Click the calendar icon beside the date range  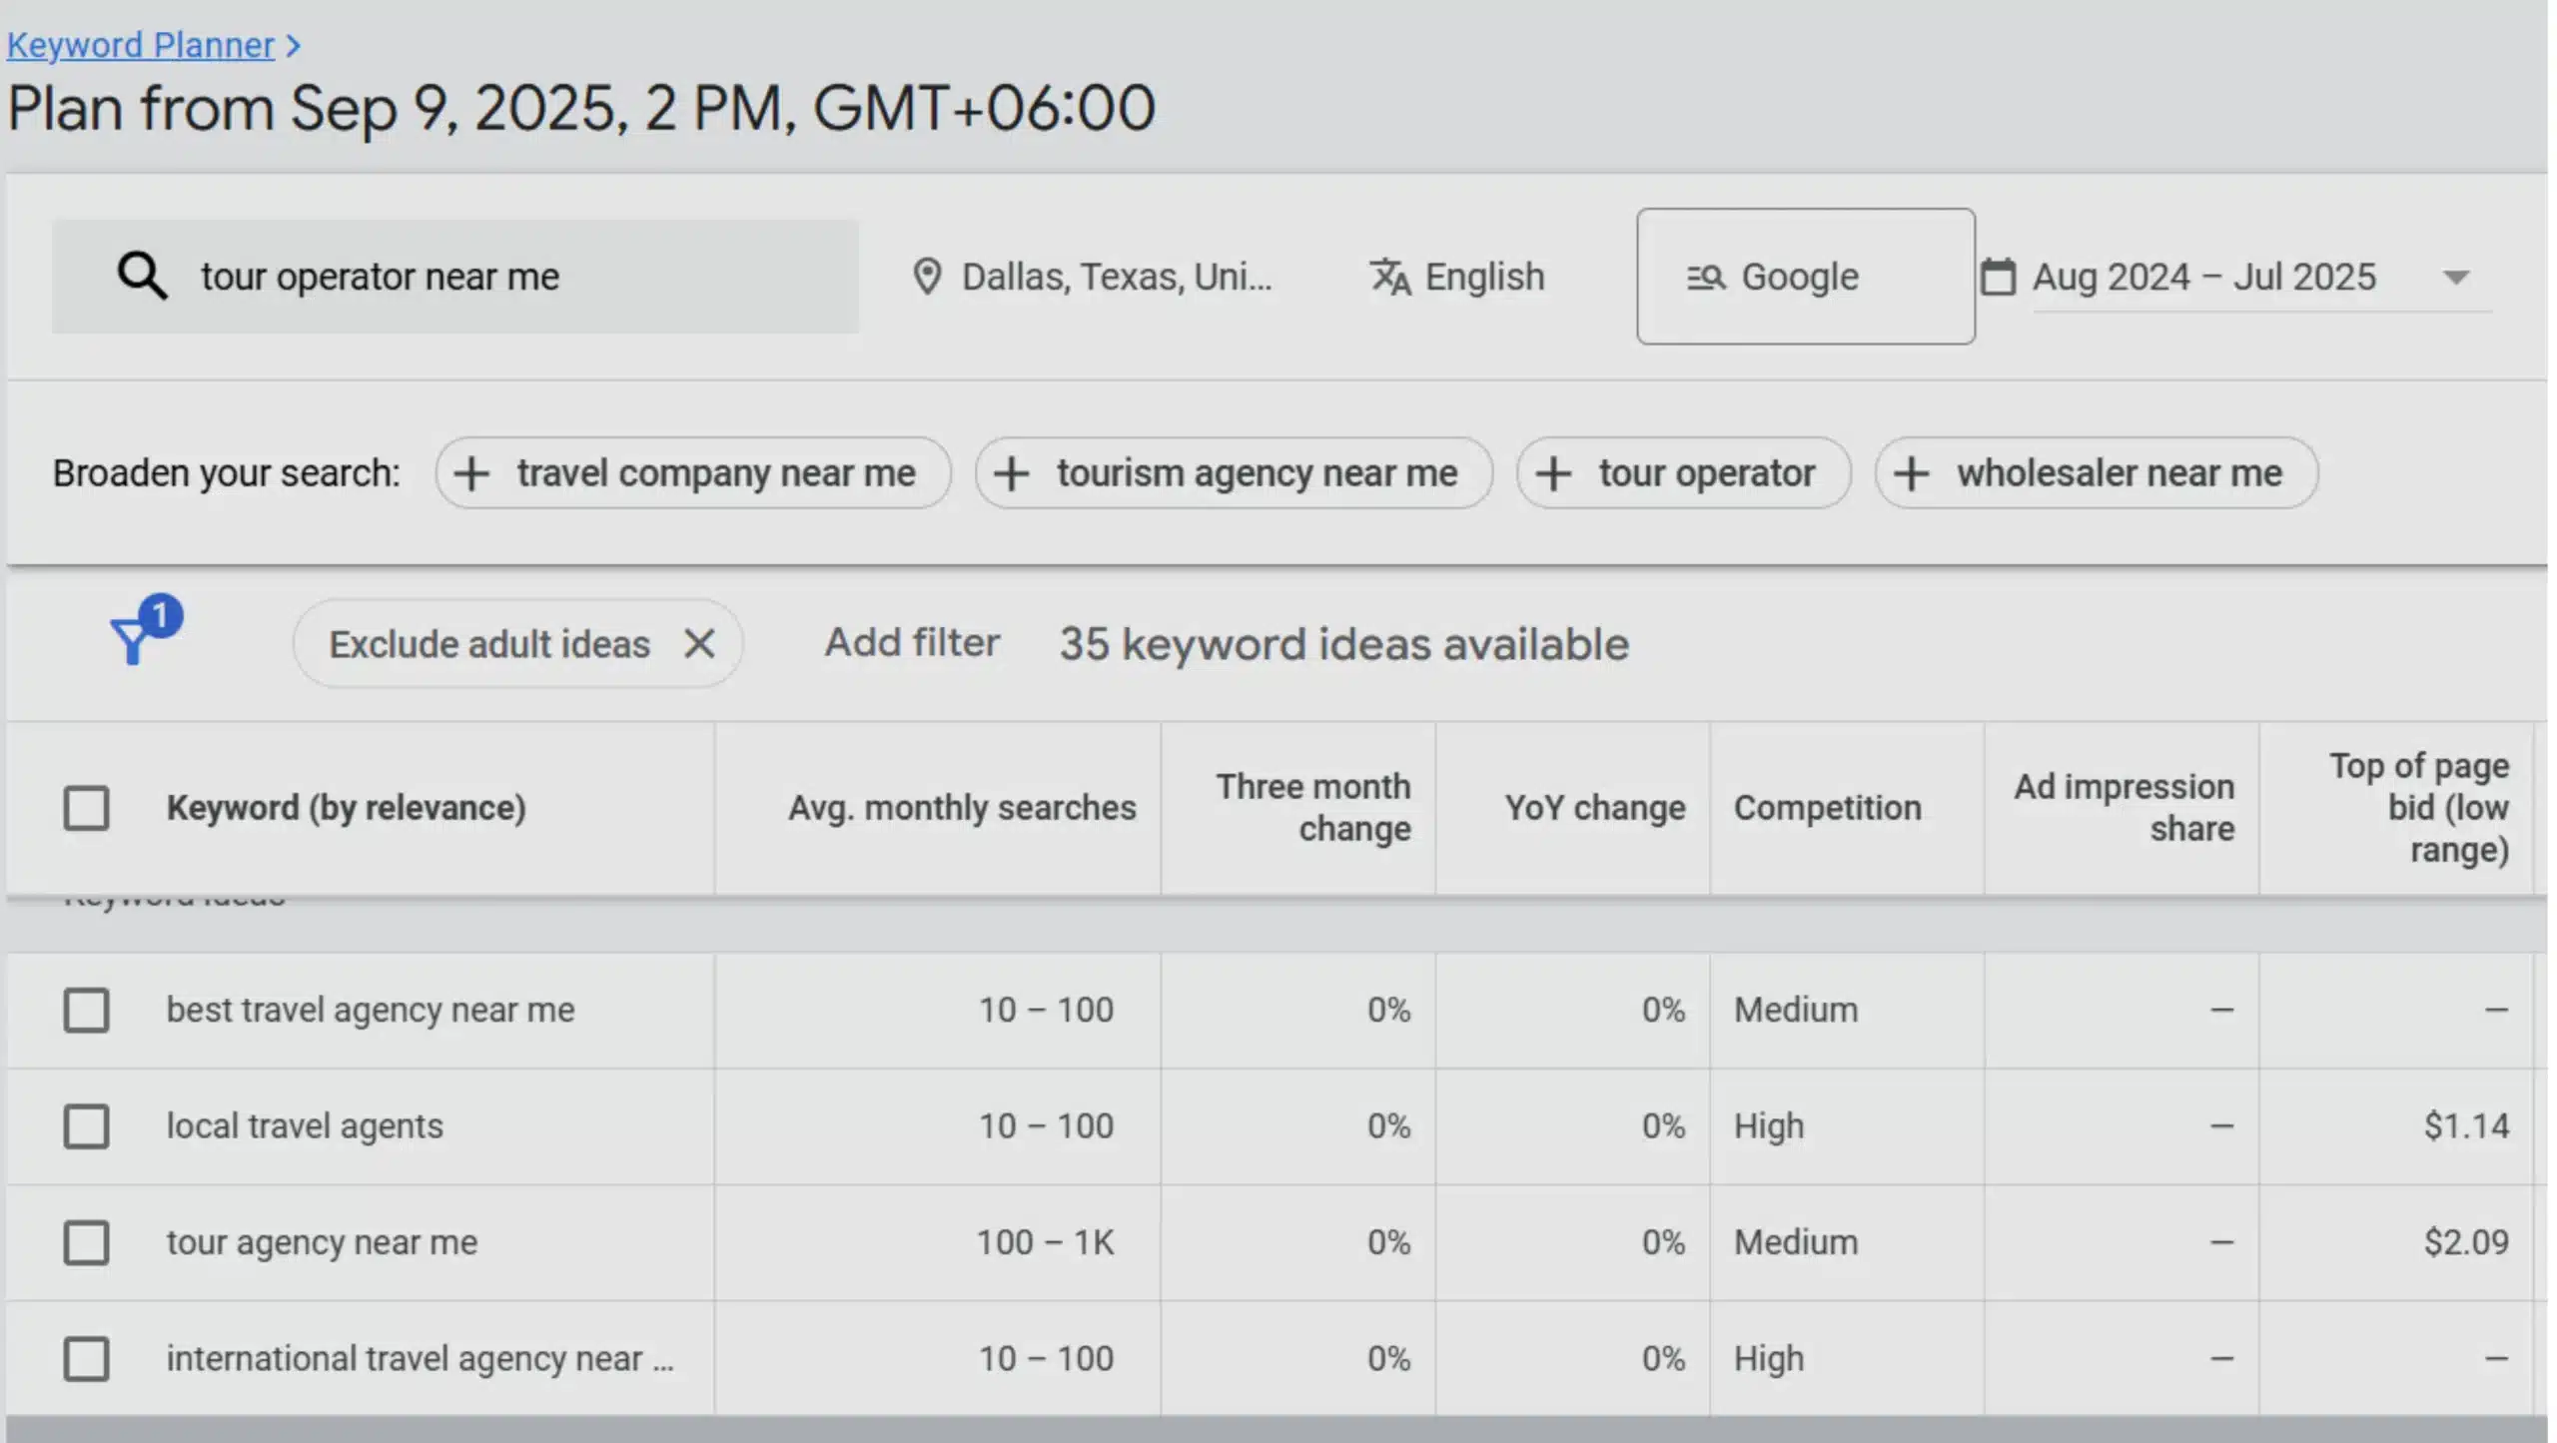[1998, 276]
